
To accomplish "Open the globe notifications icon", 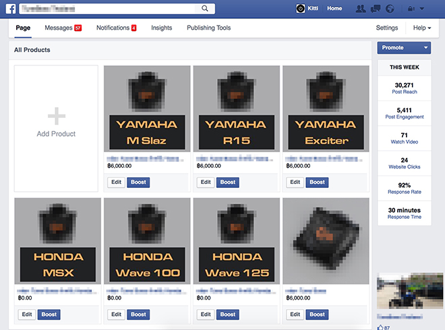I will click(390, 9).
